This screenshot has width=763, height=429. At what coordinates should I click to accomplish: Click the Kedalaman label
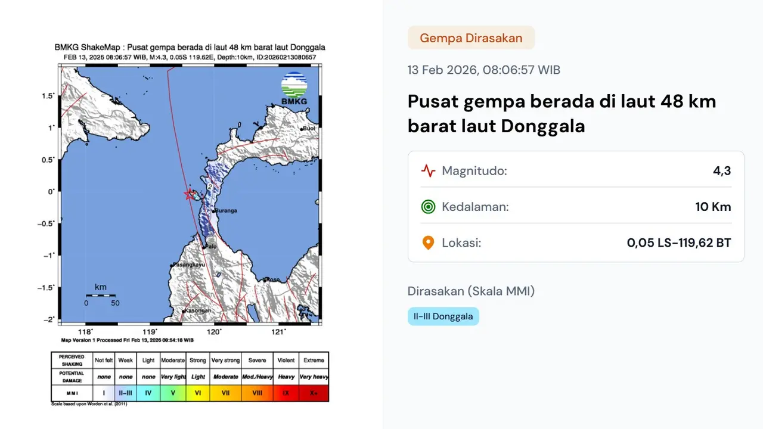pyautogui.click(x=475, y=207)
